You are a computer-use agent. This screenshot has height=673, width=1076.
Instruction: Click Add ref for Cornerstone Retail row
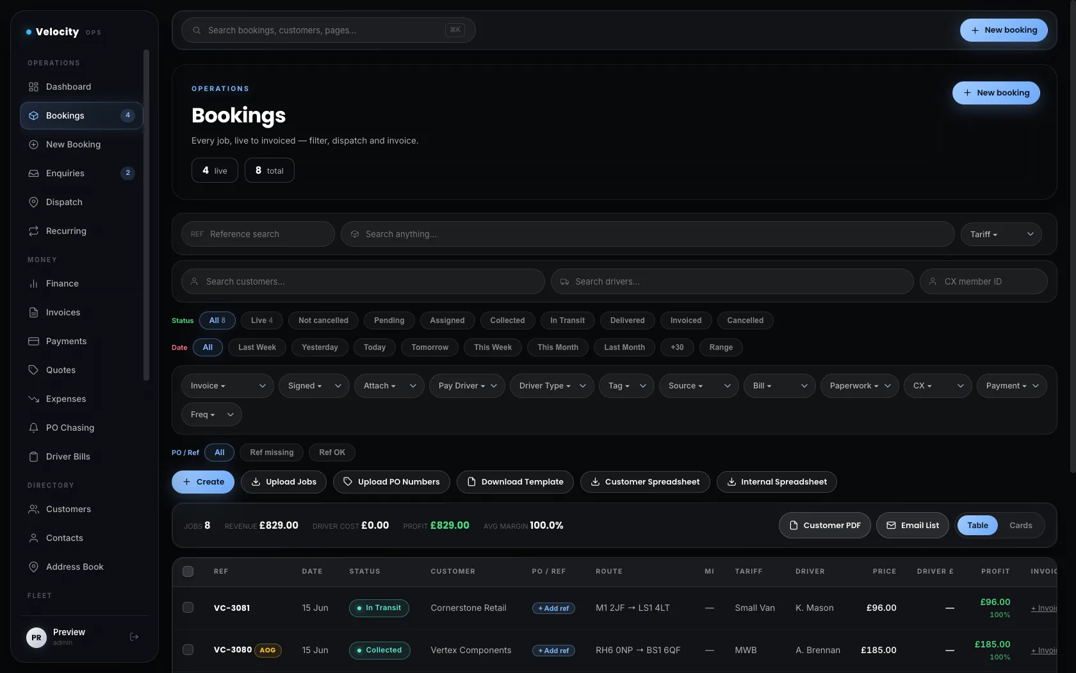coord(553,608)
